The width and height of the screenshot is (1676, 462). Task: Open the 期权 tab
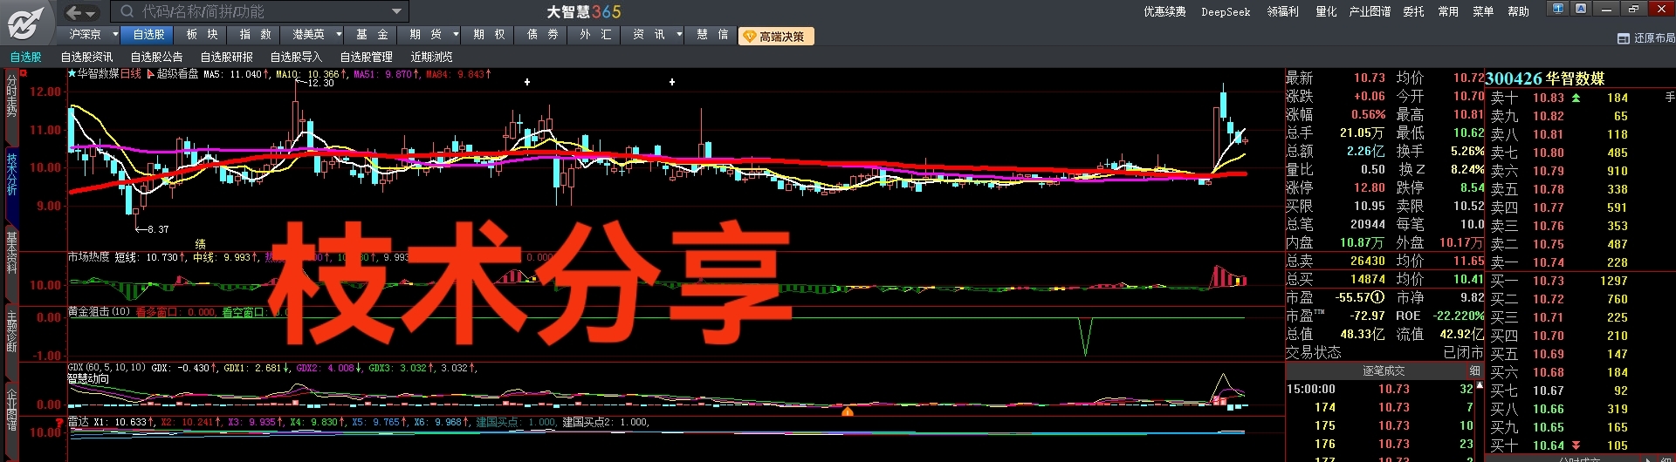(x=489, y=35)
